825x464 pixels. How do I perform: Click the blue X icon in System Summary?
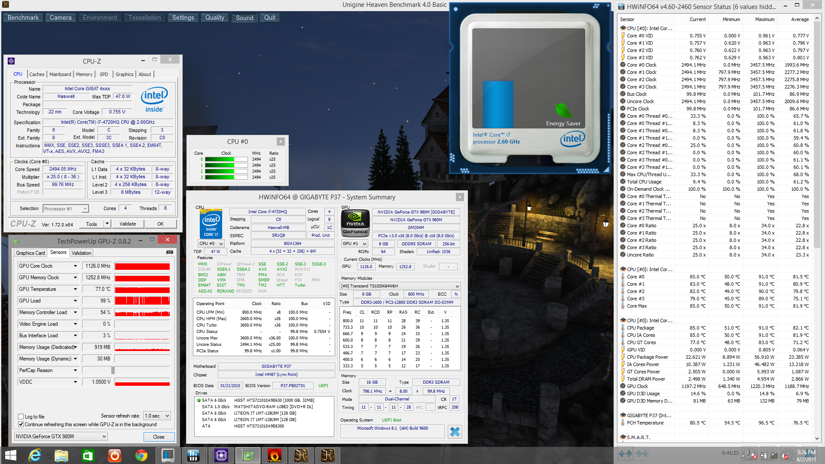pos(455,431)
